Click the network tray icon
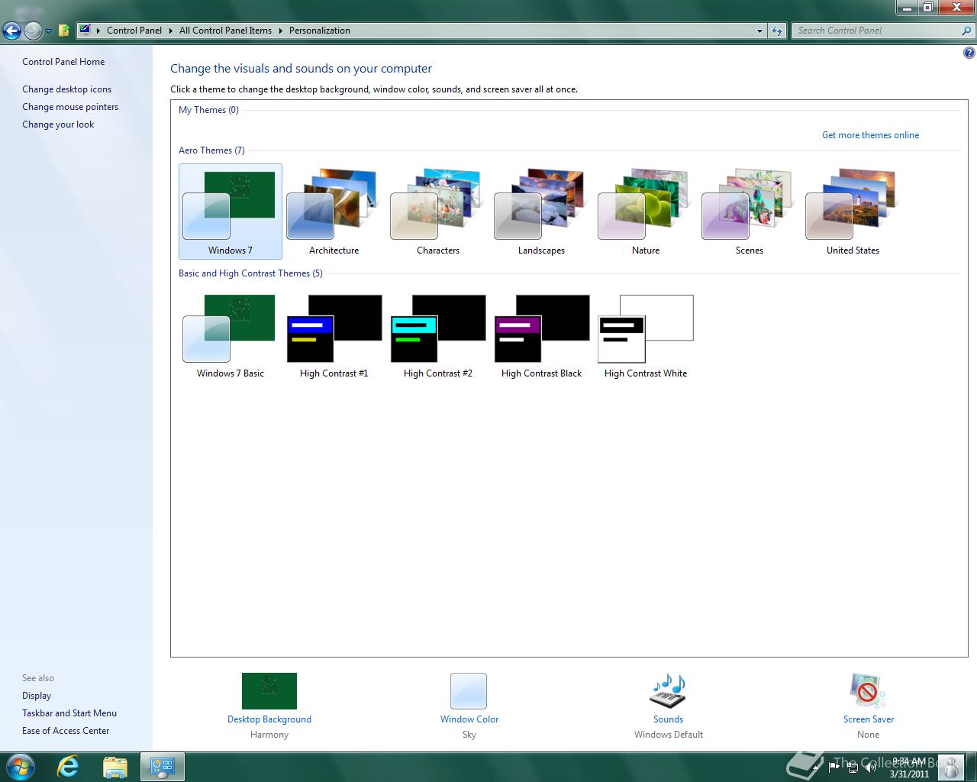The height and width of the screenshot is (782, 977). click(x=852, y=767)
